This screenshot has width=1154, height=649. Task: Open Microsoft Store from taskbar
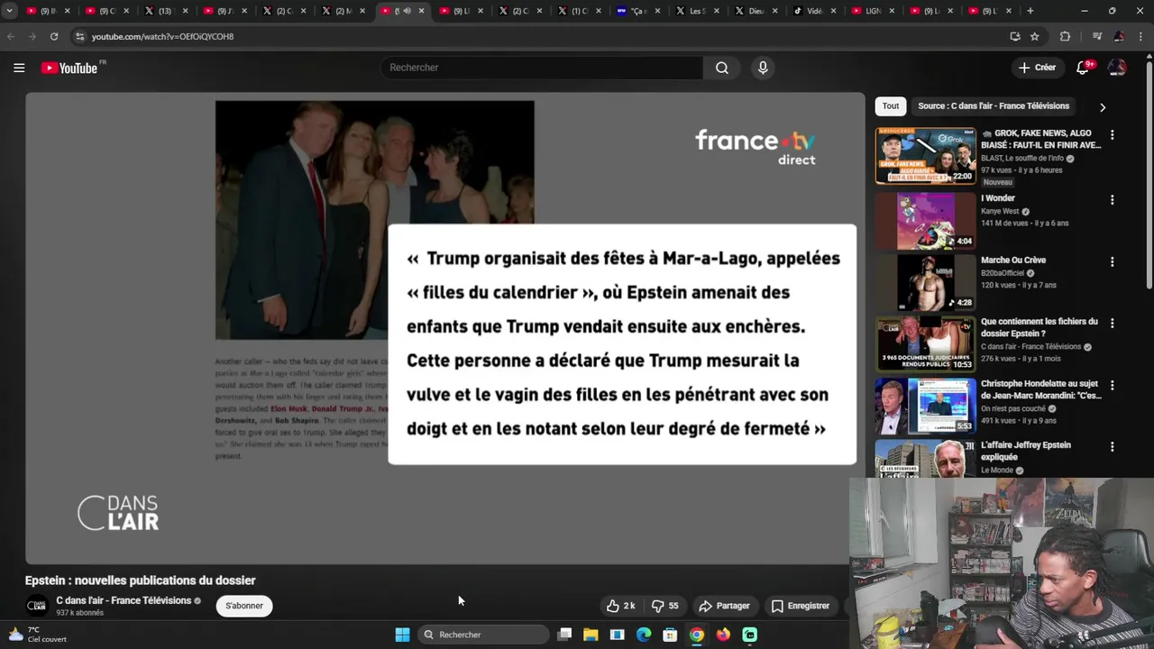[670, 635]
